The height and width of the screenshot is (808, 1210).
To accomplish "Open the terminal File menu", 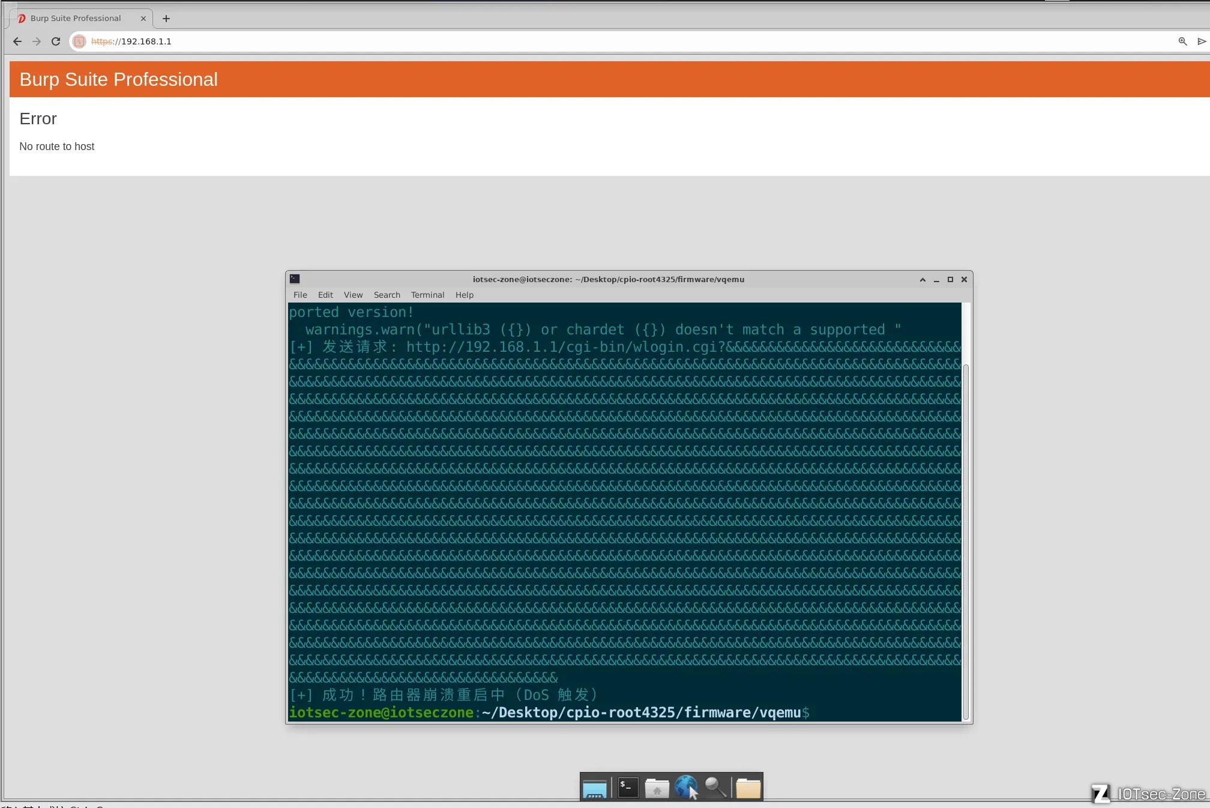I will (x=300, y=295).
